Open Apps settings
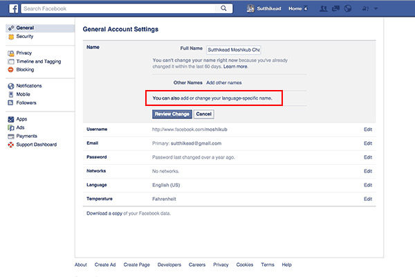This screenshot has height=277, width=415. (21, 119)
